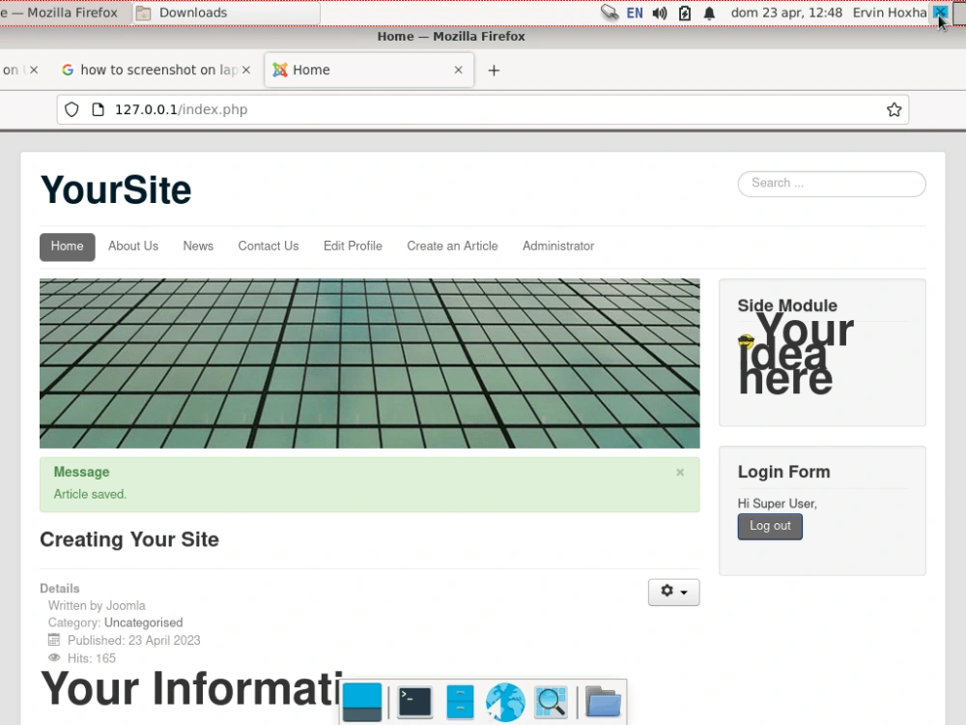The image size is (966, 725).
Task: Dismiss the 'Article saved' message
Action: pyautogui.click(x=680, y=473)
